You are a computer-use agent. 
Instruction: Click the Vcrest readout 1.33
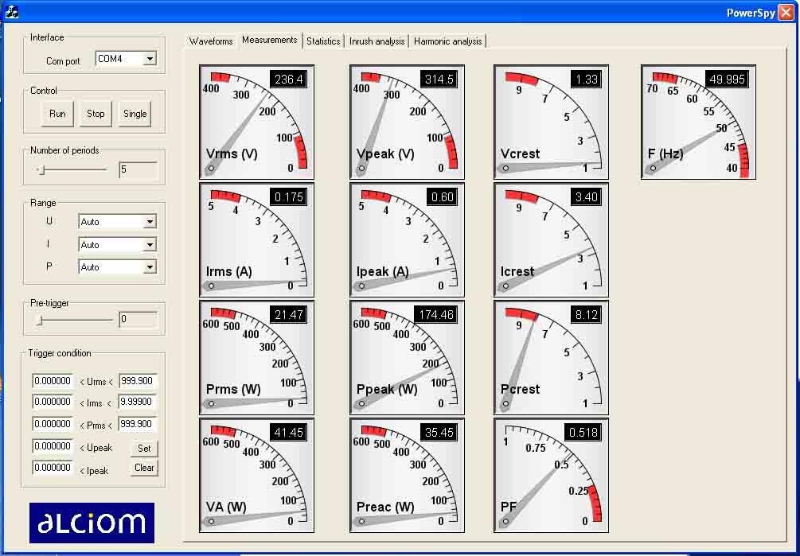click(x=586, y=79)
